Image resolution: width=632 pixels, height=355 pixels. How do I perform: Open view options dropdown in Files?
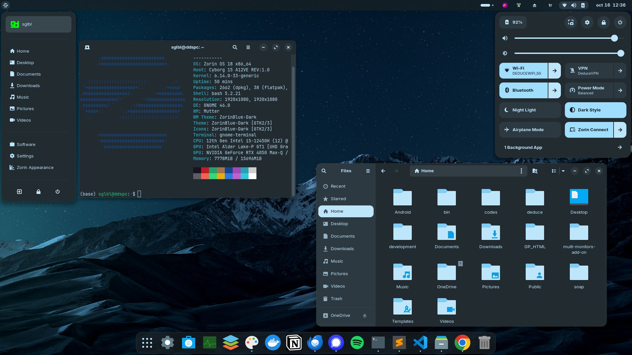(x=563, y=171)
